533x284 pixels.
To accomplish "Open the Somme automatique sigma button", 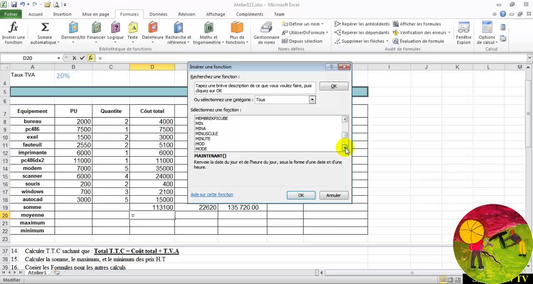I will (x=45, y=33).
